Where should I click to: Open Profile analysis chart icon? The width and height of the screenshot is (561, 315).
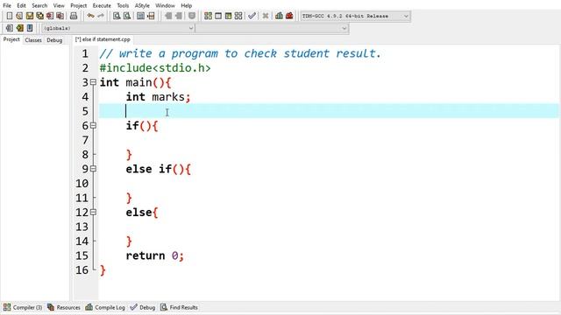(x=279, y=16)
